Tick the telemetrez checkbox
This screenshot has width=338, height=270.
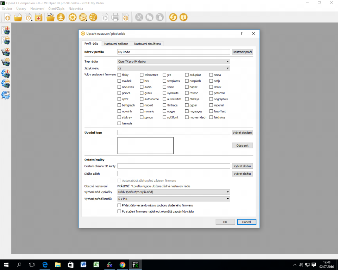[x=142, y=75]
